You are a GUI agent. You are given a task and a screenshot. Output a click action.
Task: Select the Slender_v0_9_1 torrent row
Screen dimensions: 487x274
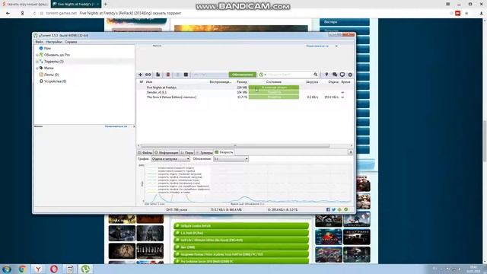click(x=245, y=92)
